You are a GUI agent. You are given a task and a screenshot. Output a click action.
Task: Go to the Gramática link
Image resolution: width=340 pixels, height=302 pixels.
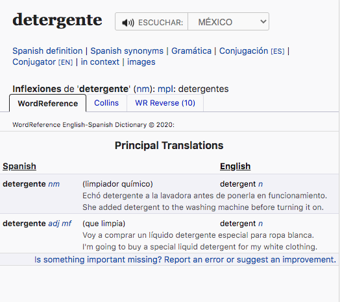pyautogui.click(x=191, y=51)
